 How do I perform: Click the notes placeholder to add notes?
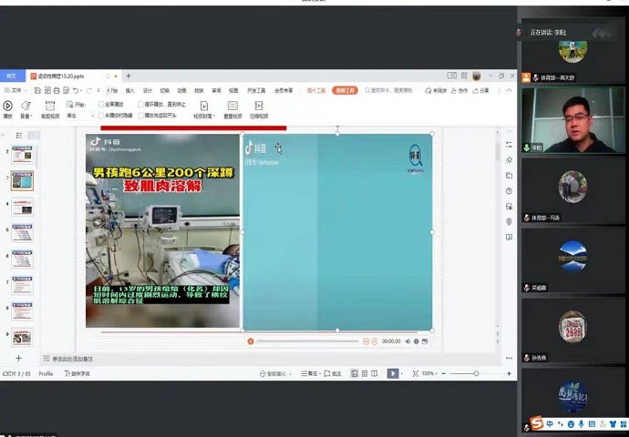click(73, 359)
